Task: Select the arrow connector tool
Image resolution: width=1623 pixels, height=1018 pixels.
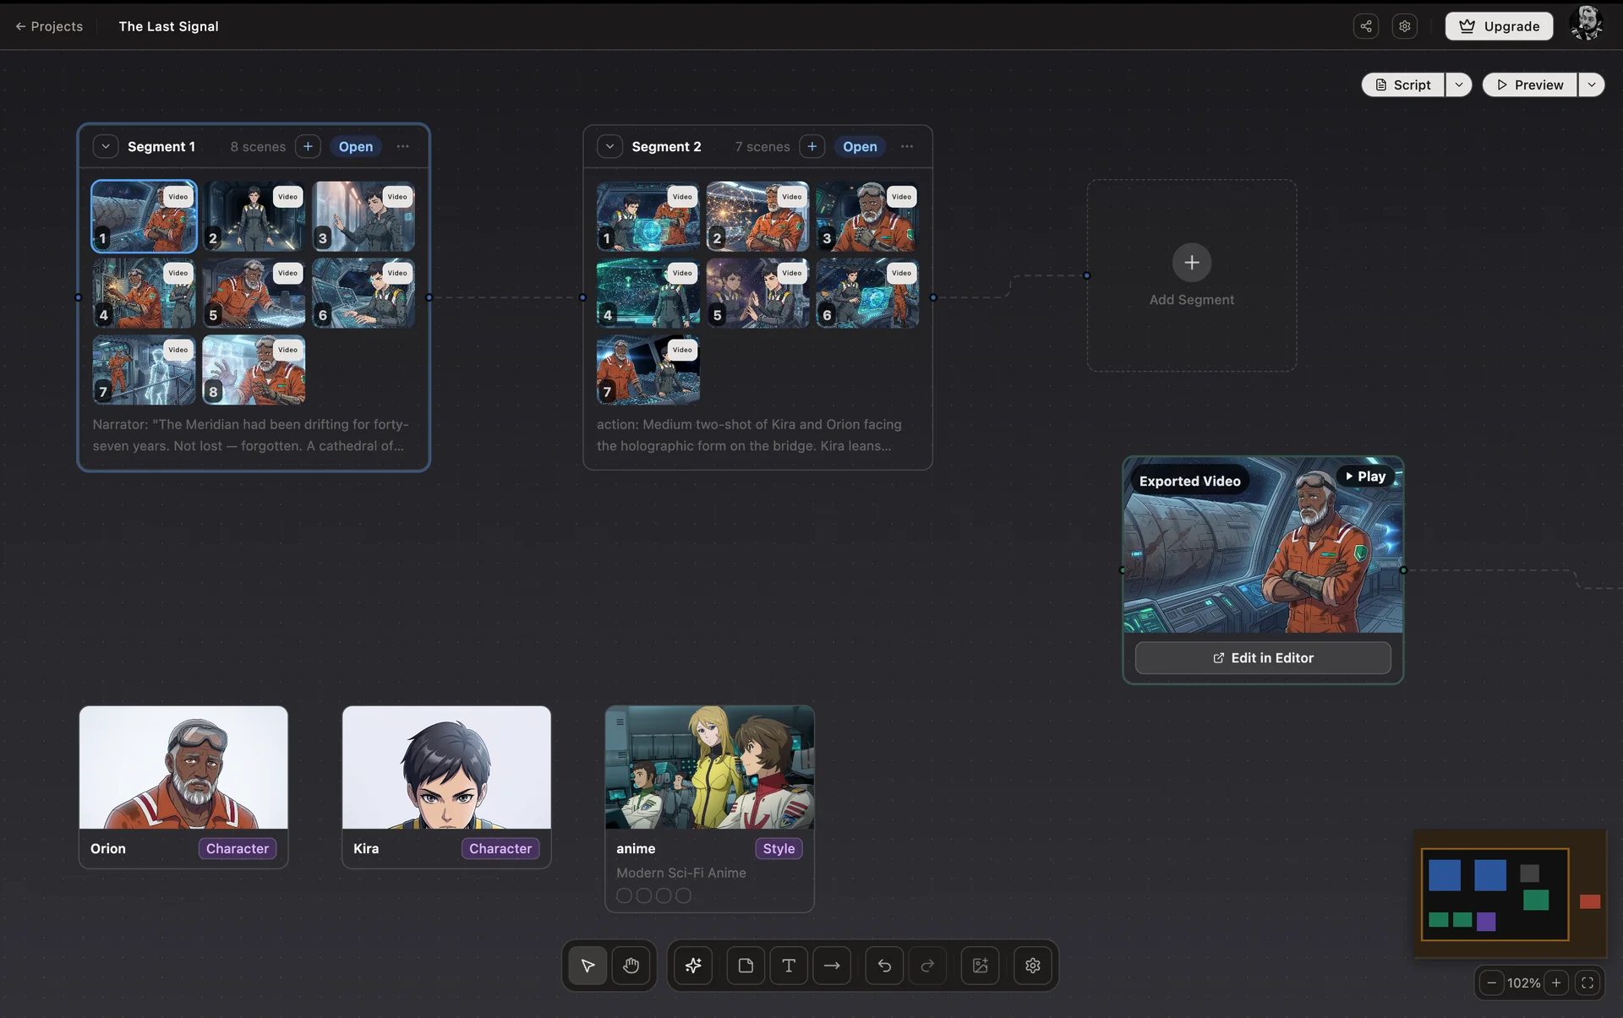Action: [x=832, y=966]
